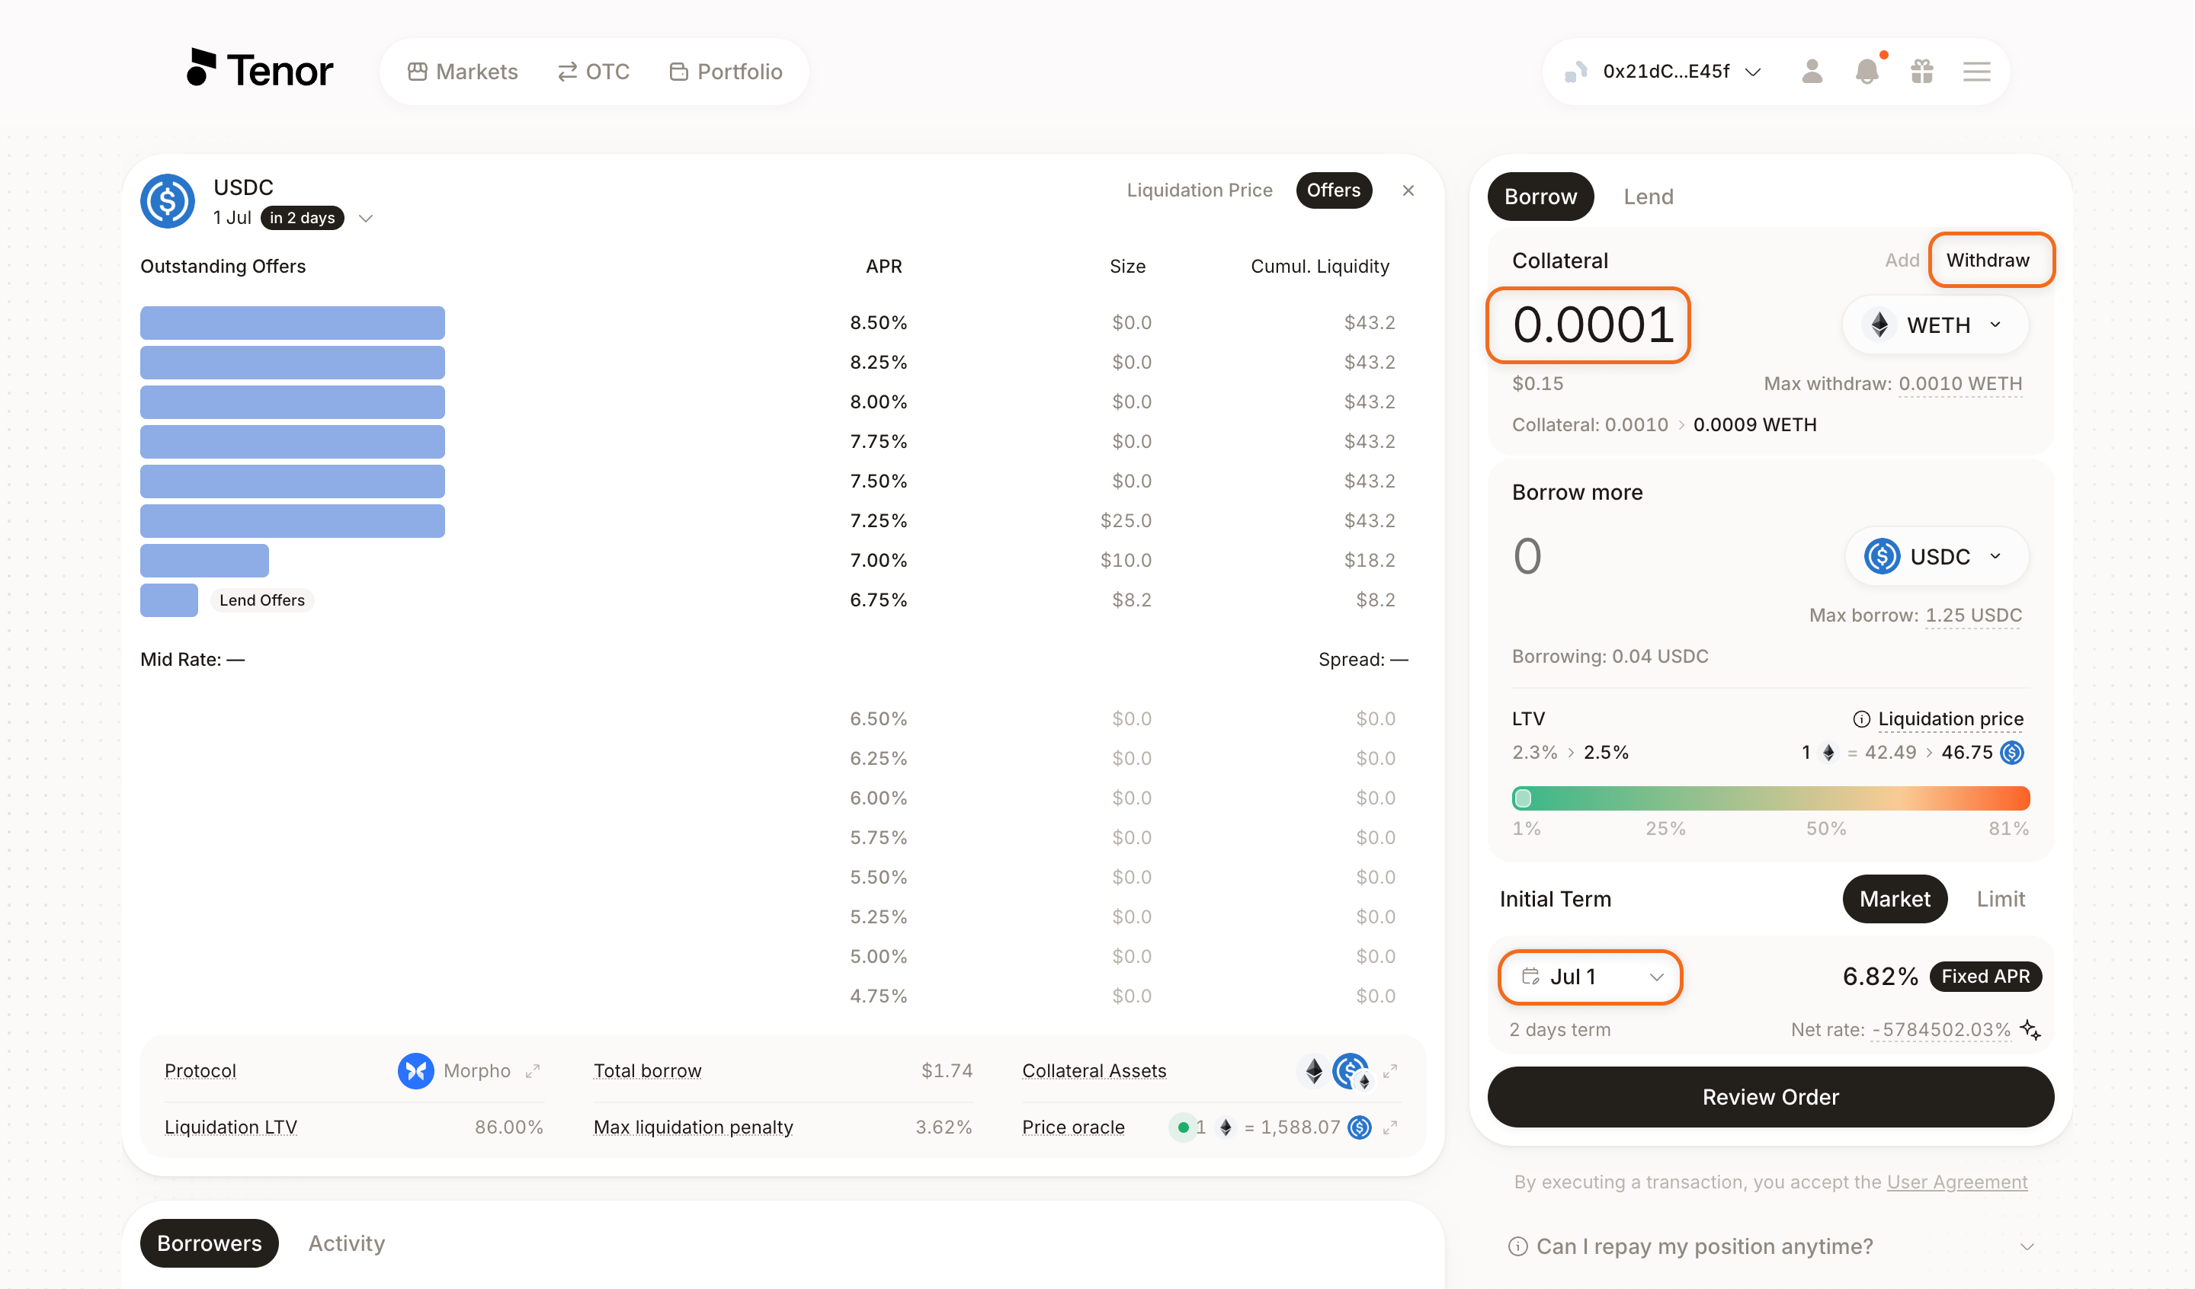The height and width of the screenshot is (1289, 2195).
Task: Click the net rate -5784502.03% value
Action: pyautogui.click(x=1941, y=1029)
